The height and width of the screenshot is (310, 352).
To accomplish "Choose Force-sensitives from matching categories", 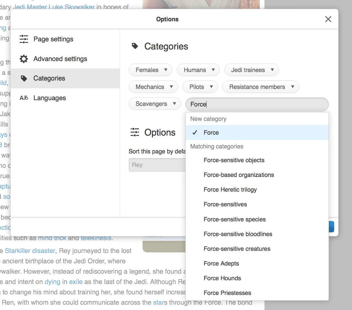I will (225, 204).
